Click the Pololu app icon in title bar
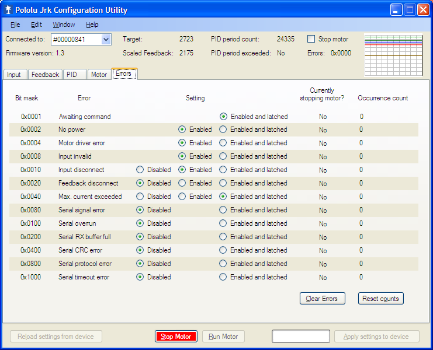Image resolution: width=433 pixels, height=350 pixels. coord(8,10)
